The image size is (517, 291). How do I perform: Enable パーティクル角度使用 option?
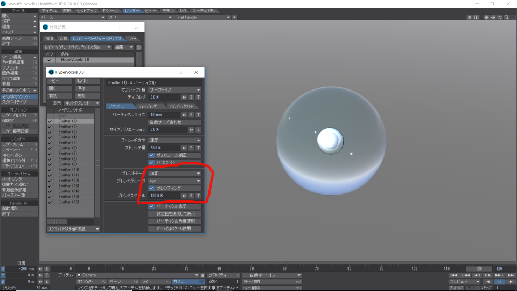click(x=174, y=221)
